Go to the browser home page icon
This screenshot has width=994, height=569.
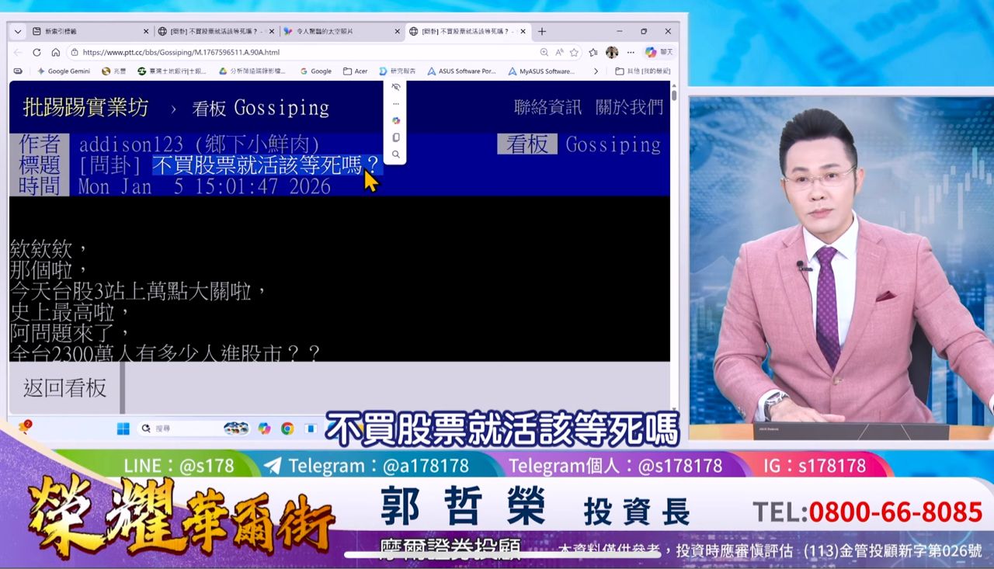pyautogui.click(x=55, y=53)
